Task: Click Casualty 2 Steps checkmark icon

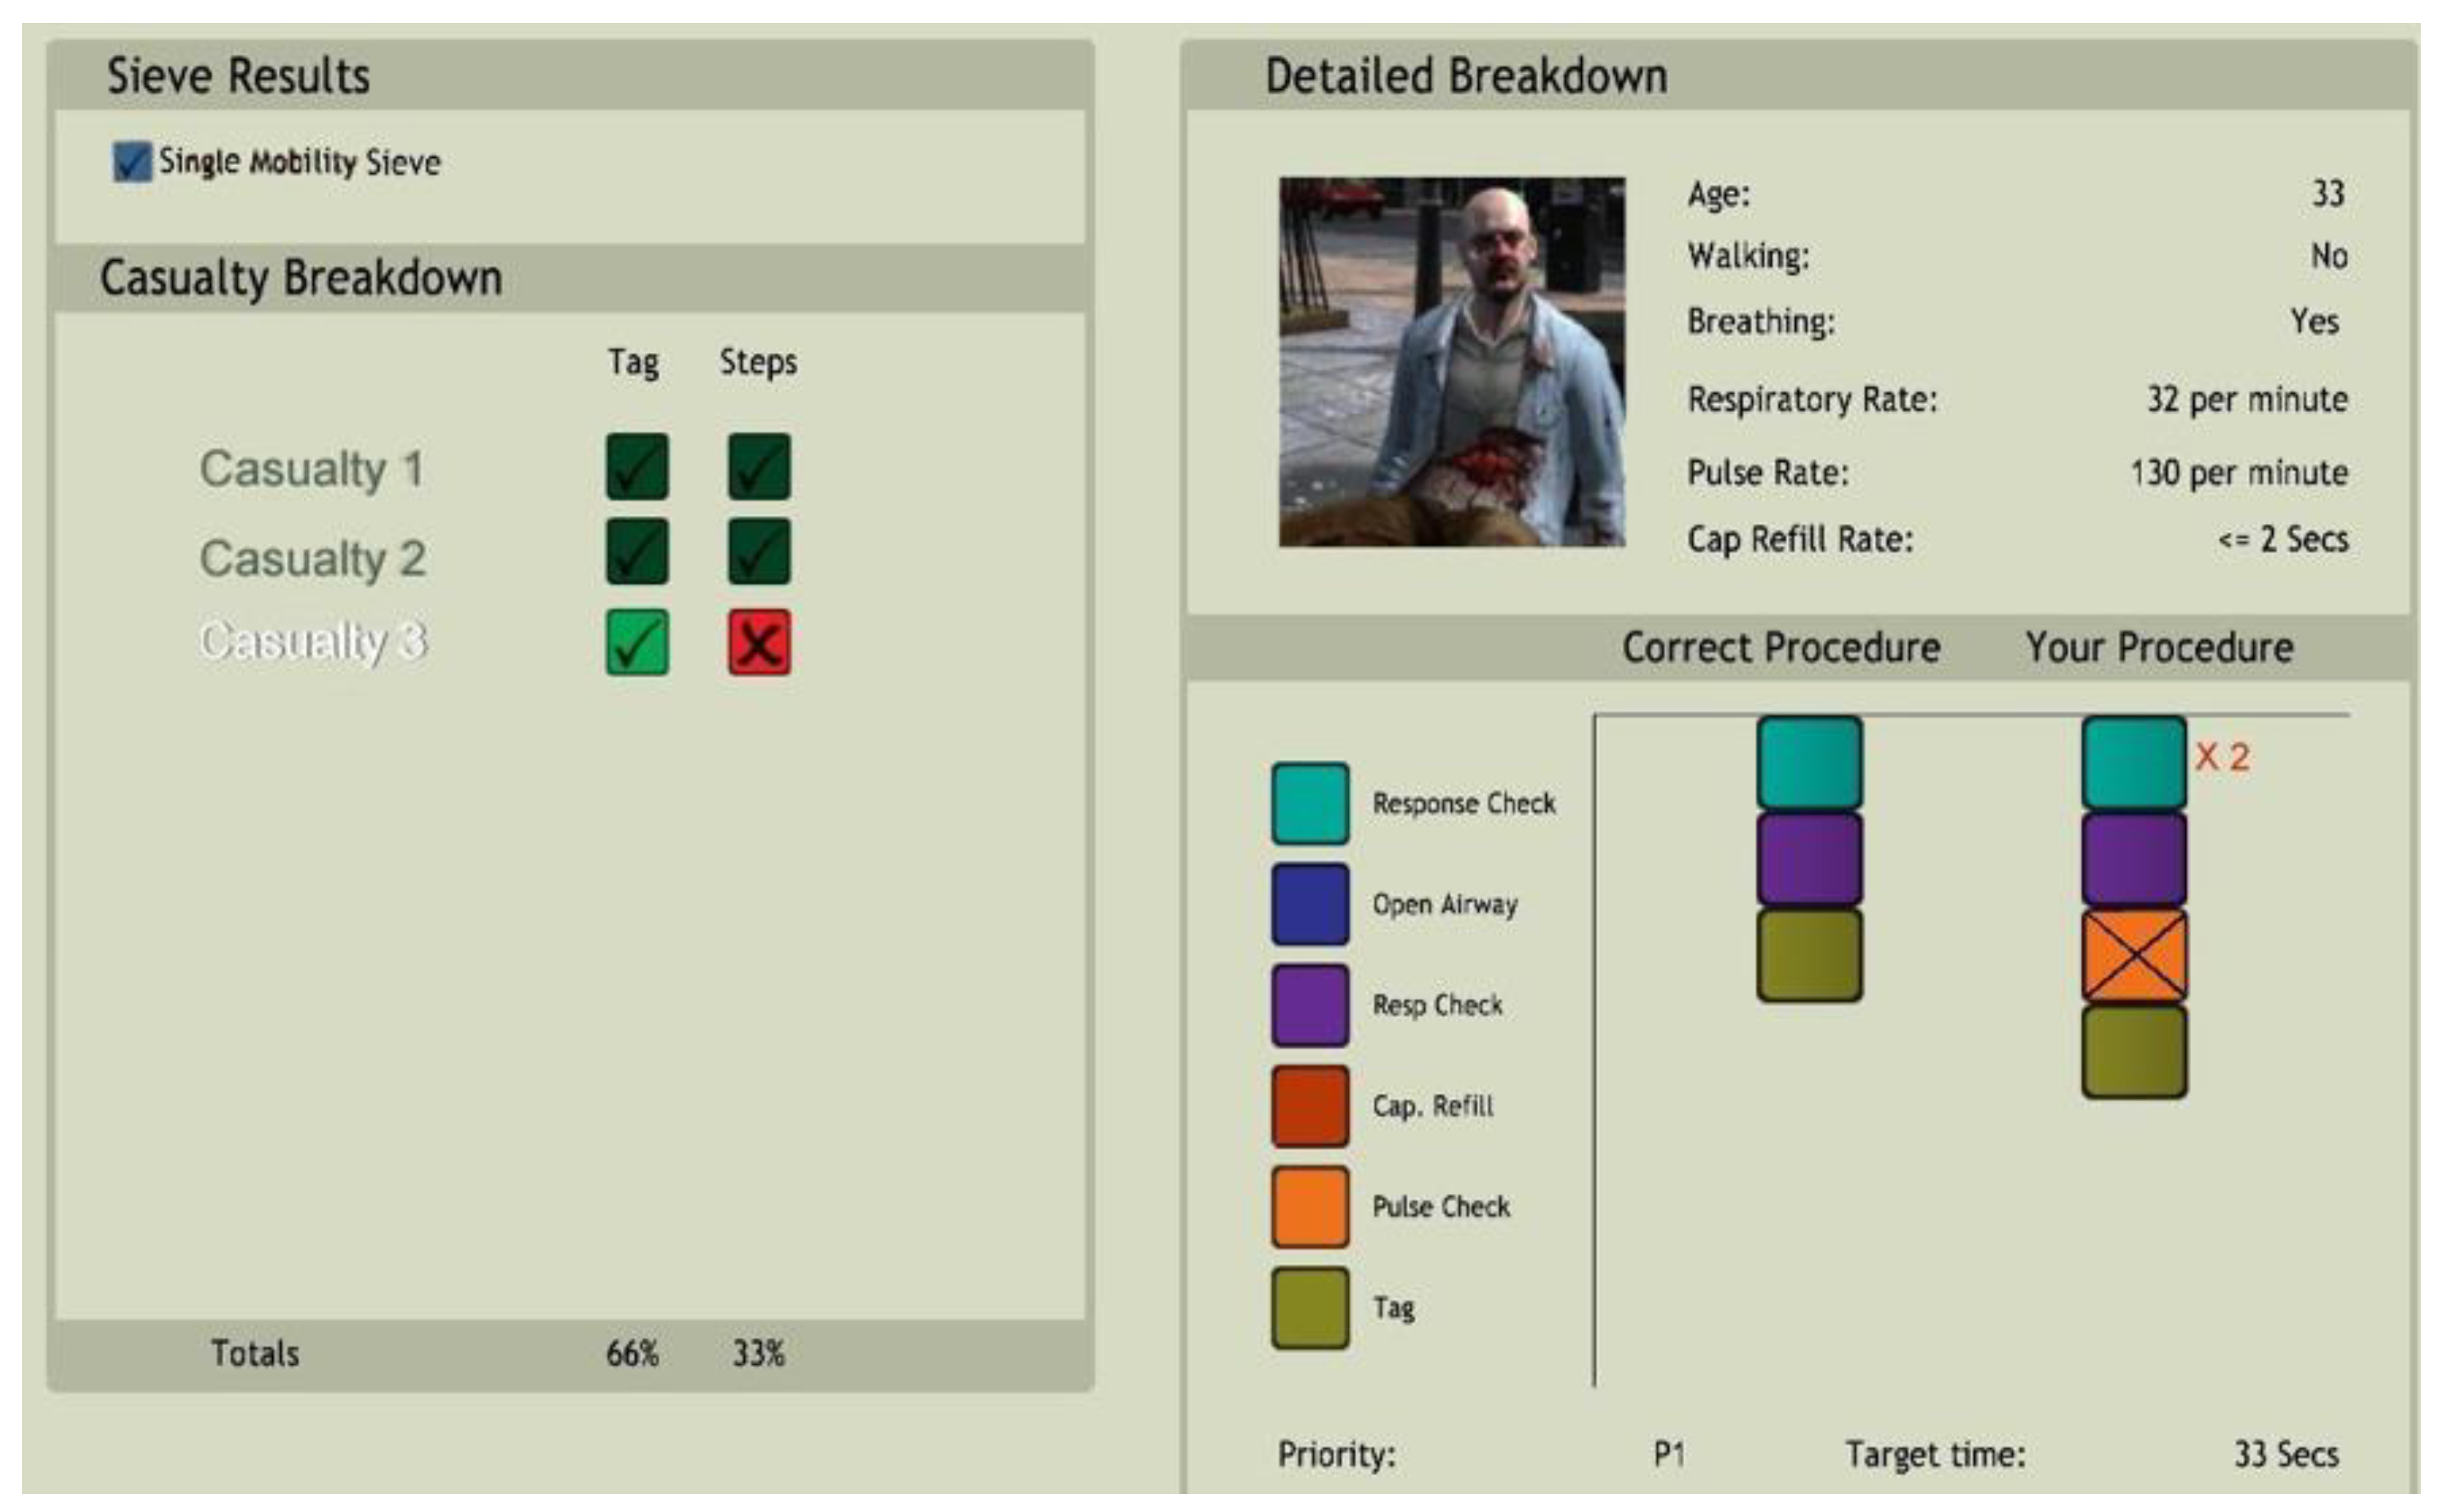Action: pos(759,552)
